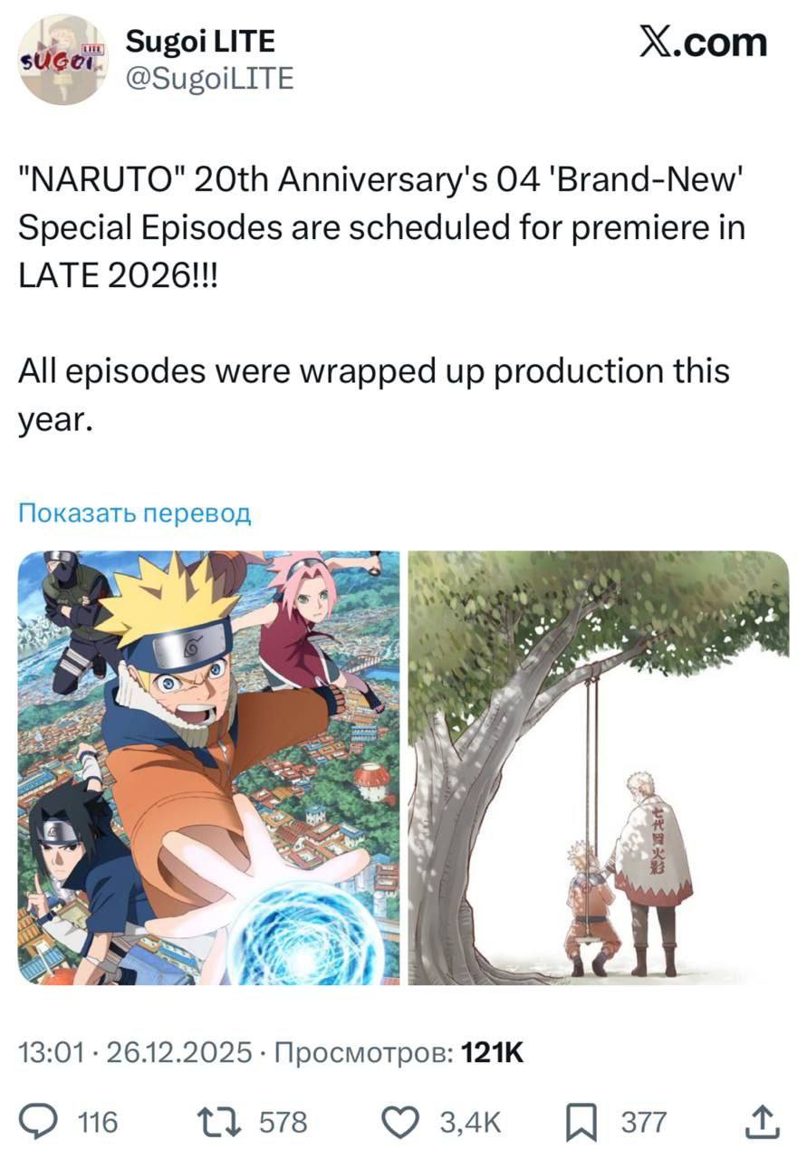807x1159 pixels.
Task: Share the tweet using upload arrow icon
Action: pos(761,1122)
